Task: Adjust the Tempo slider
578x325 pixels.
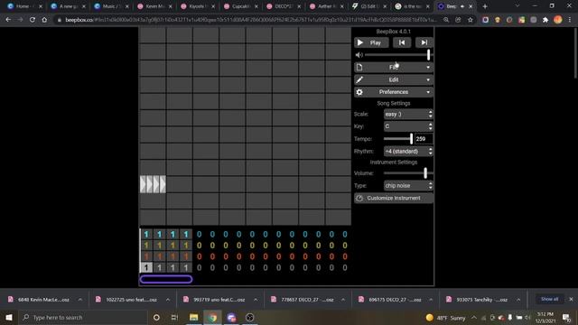Action: click(398, 139)
